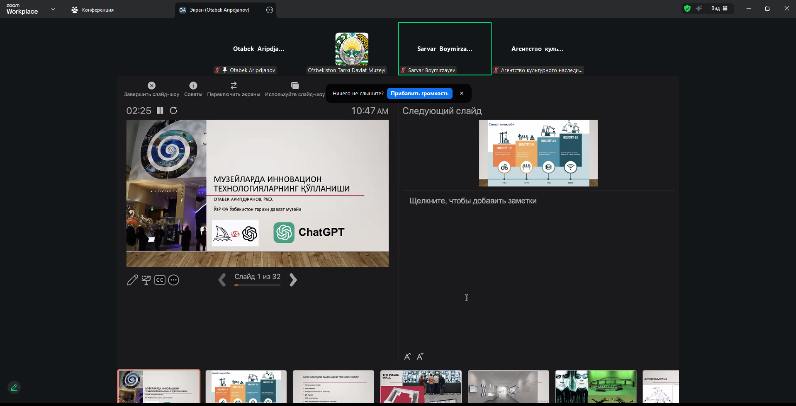Open the Советы info icon

(193, 86)
